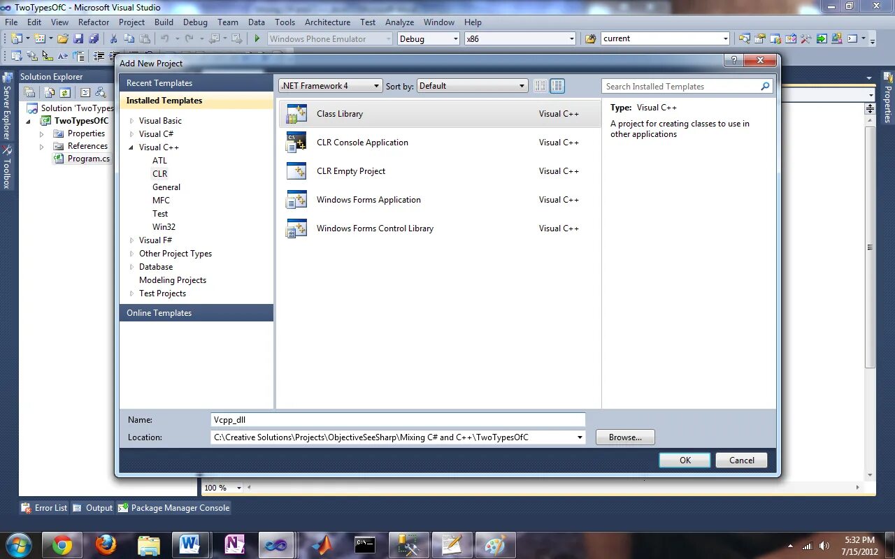This screenshot has width=895, height=559.
Task: Click the Refresh icon in Solution Explorer
Action: tap(65, 92)
